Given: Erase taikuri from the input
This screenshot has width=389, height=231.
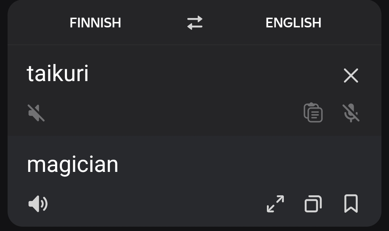Looking at the screenshot, I should click(351, 76).
